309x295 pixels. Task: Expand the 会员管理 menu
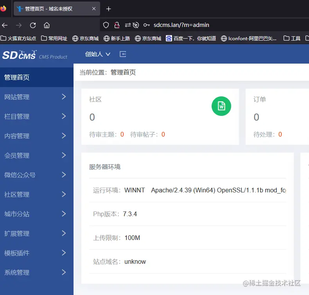click(37, 155)
